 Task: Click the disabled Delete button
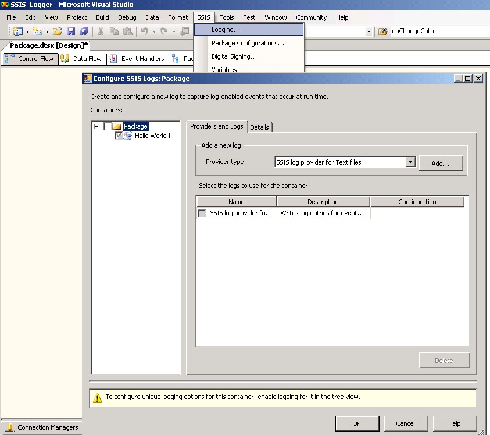click(x=444, y=361)
